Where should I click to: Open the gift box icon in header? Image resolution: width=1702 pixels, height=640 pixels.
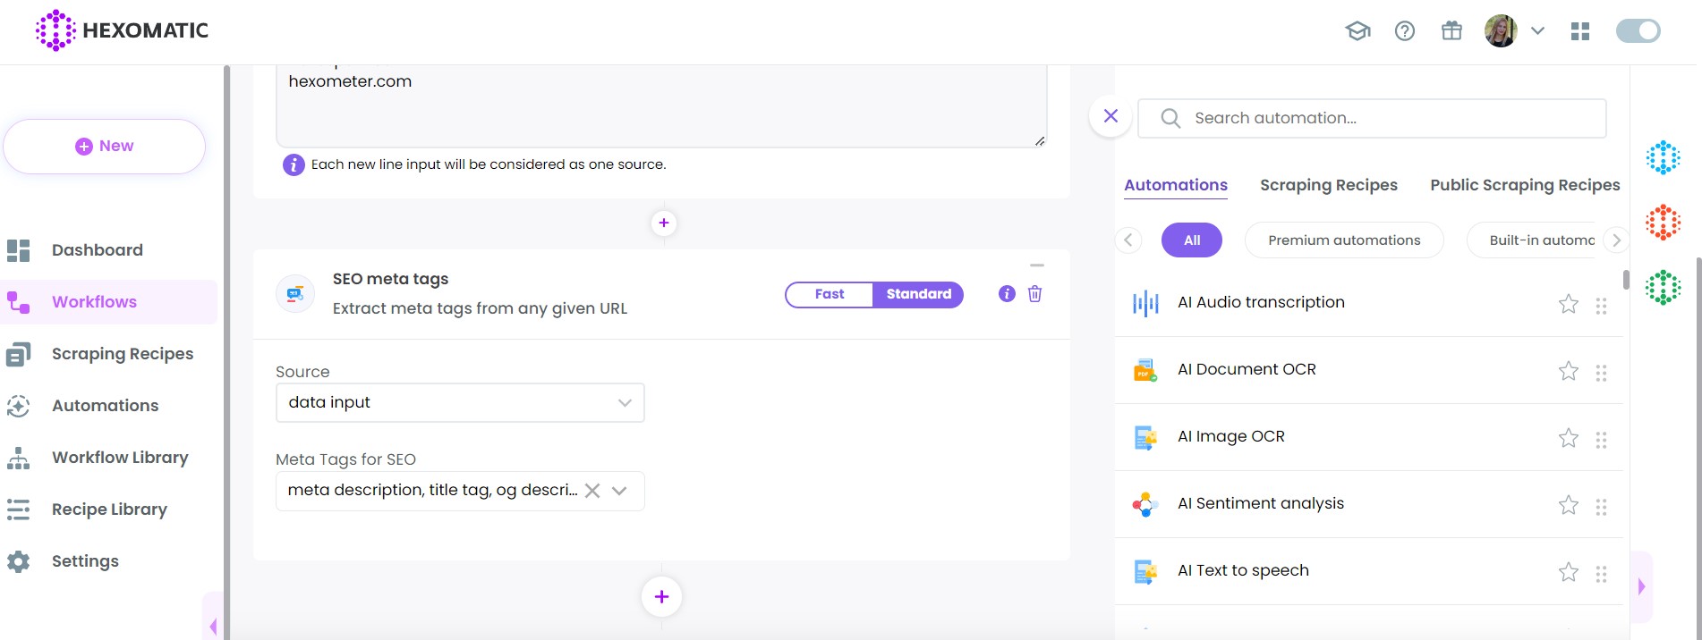click(x=1451, y=31)
